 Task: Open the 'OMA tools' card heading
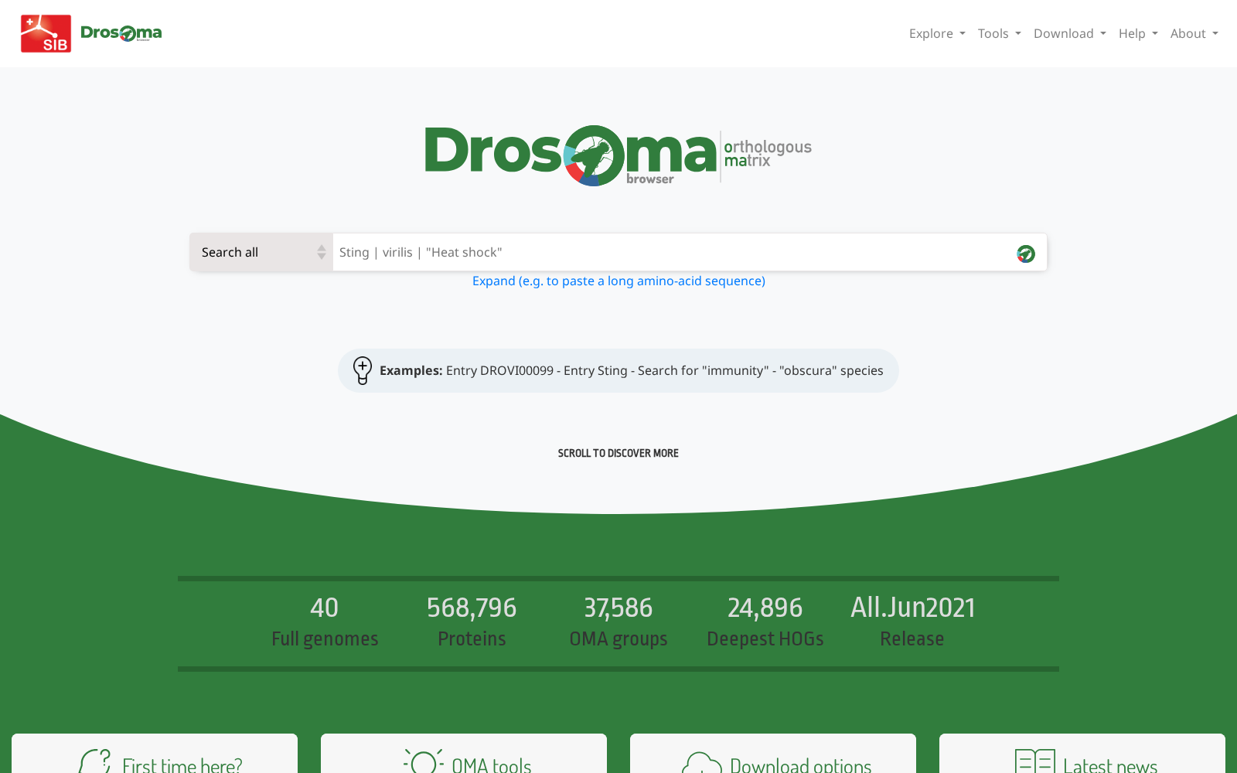[491, 764]
